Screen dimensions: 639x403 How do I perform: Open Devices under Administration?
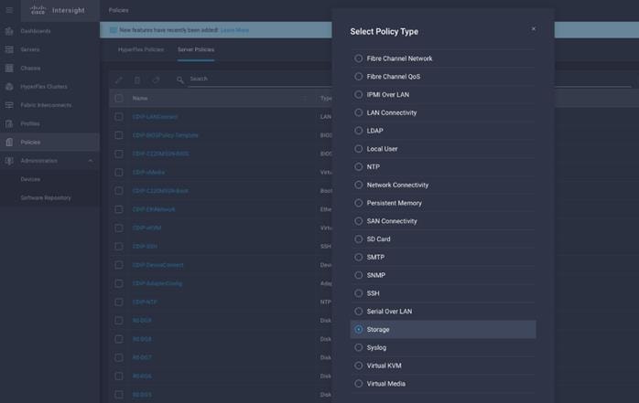tap(30, 179)
